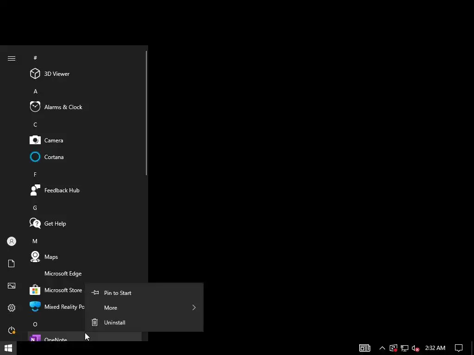The image size is (474, 355).
Task: Launch Mixed Reality Portal headset icon
Action: point(35,306)
